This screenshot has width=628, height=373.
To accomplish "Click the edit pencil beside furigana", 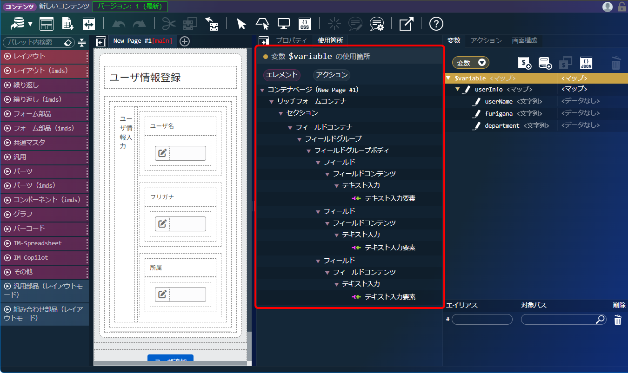I will click(476, 114).
